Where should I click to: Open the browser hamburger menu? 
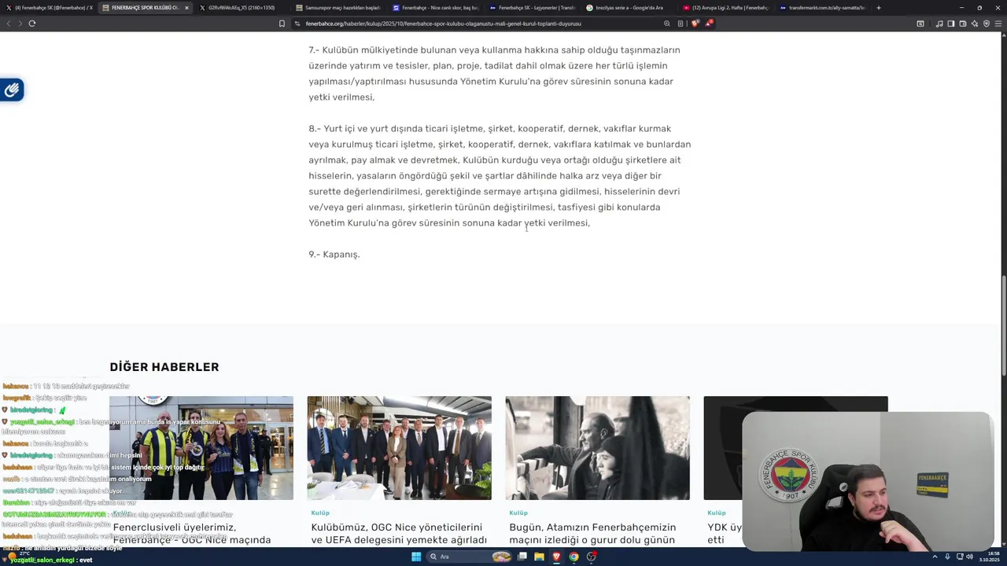998,24
